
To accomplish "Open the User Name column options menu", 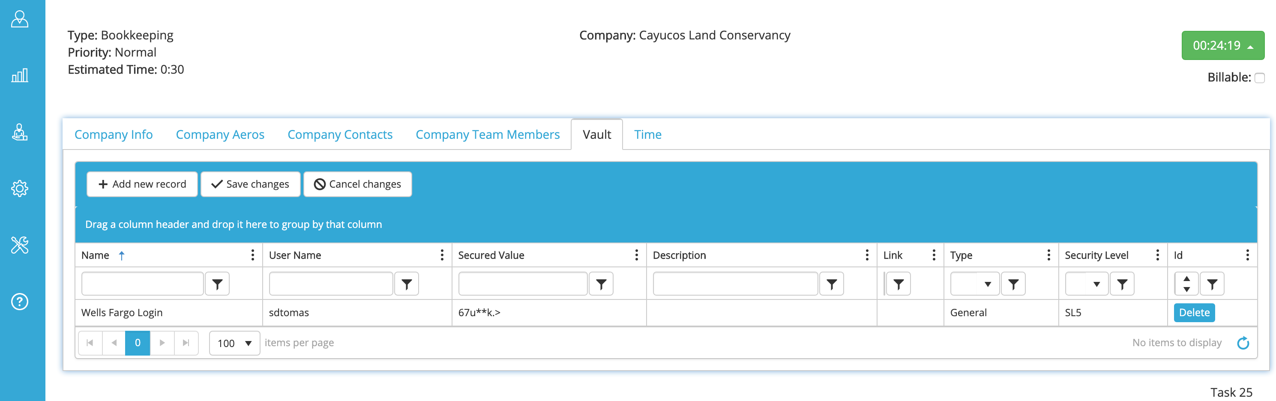I will pyautogui.click(x=442, y=255).
